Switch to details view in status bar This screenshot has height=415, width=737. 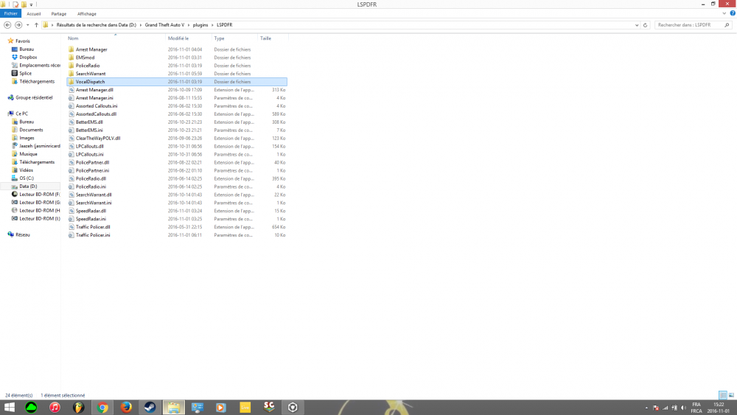(723, 395)
